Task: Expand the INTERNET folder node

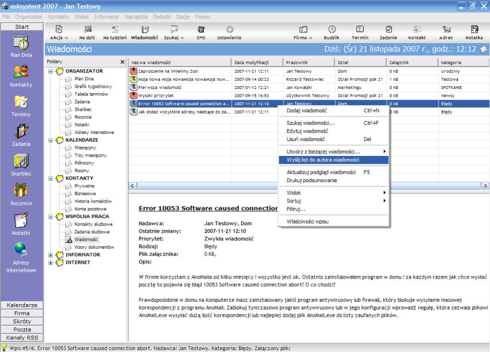Action: click(x=50, y=263)
